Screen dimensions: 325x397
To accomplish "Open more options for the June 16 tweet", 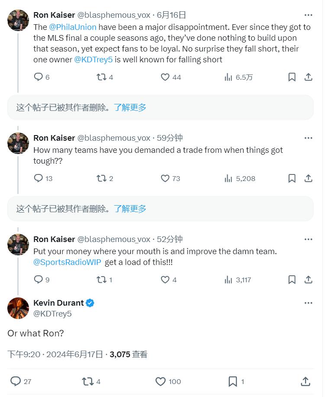I will (x=308, y=15).
